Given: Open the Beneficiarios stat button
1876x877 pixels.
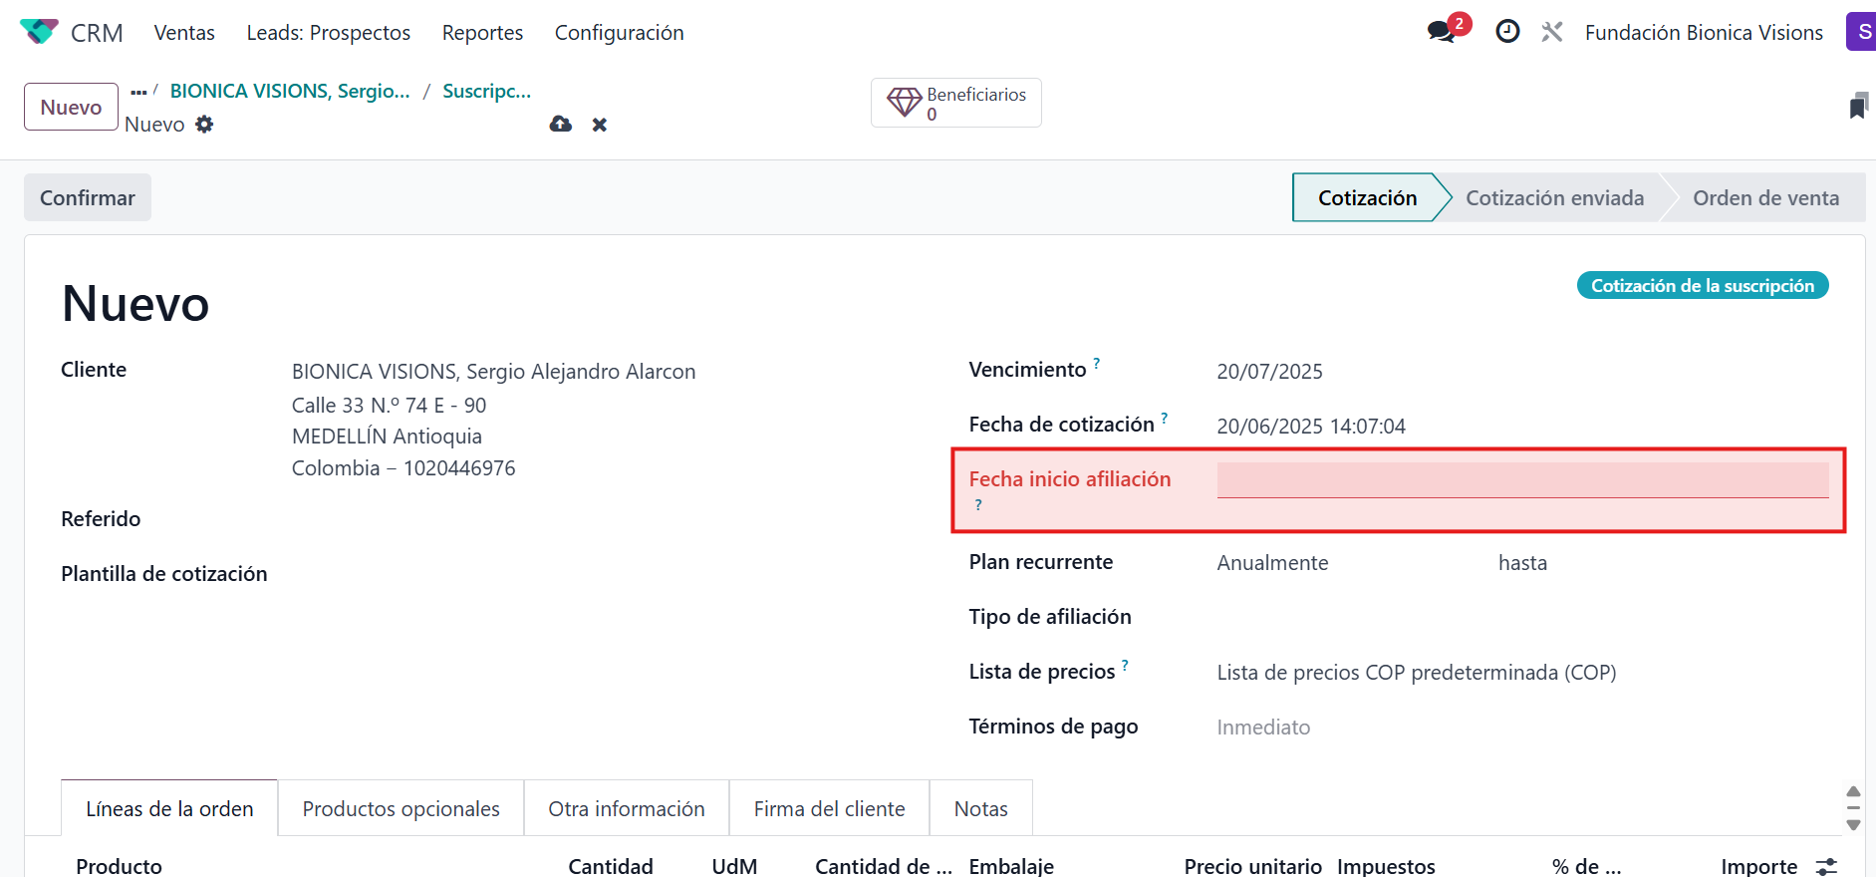Looking at the screenshot, I should coord(955,104).
